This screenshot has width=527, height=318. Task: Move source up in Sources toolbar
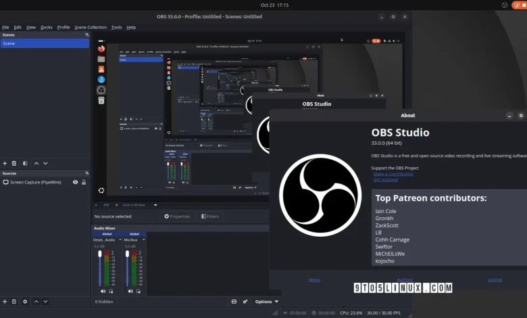36,302
